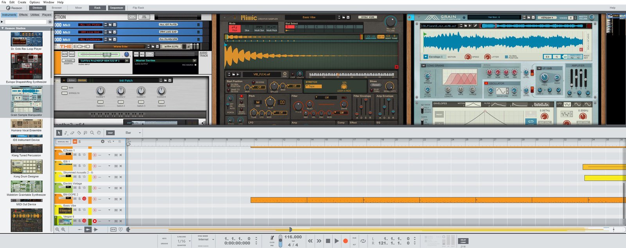This screenshot has height=248, width=626.
Task: Expand the EZbass 1 track lane dropdown arrow
Action: (x=109, y=155)
